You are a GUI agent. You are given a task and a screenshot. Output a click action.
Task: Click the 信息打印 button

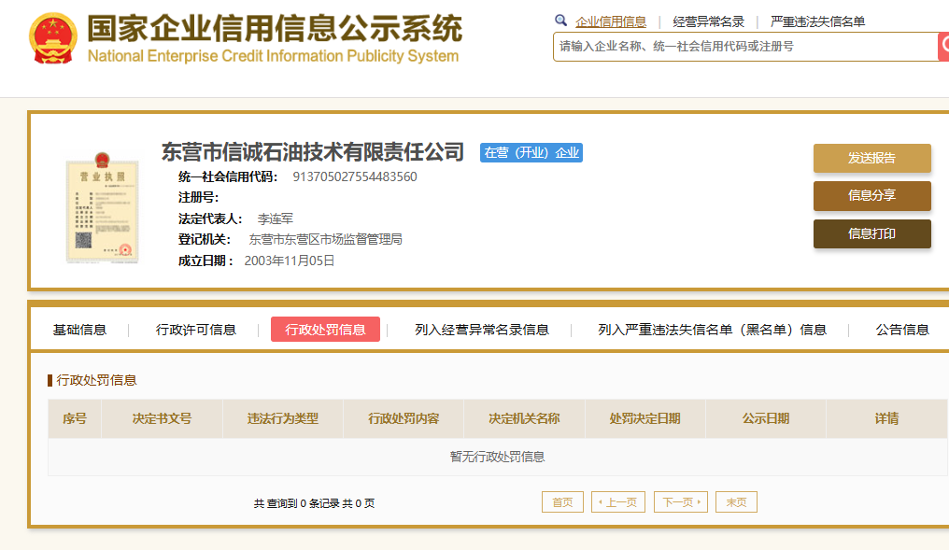coord(872,233)
